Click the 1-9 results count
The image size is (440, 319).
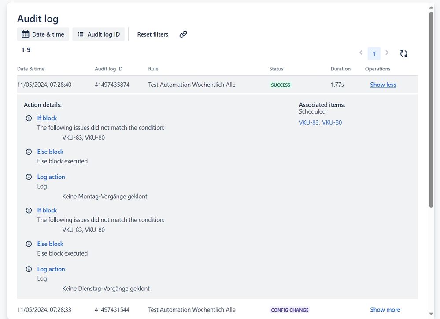pyautogui.click(x=26, y=50)
